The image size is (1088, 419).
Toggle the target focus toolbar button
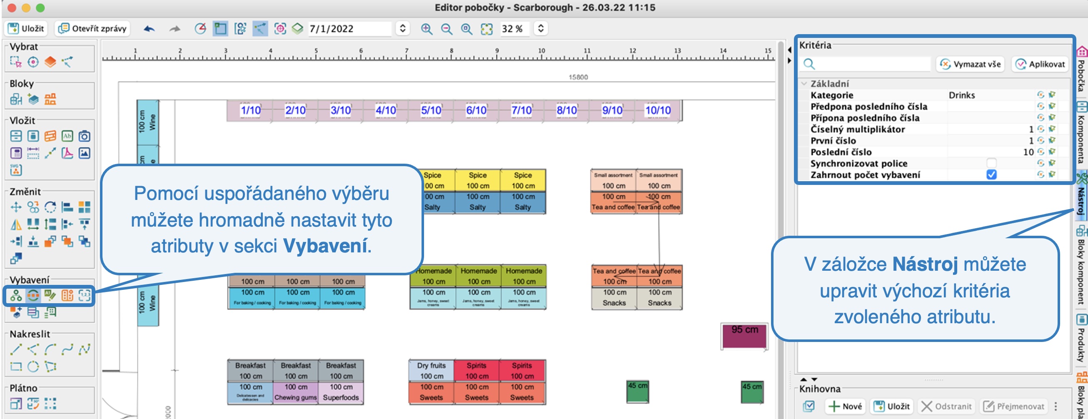tap(280, 29)
